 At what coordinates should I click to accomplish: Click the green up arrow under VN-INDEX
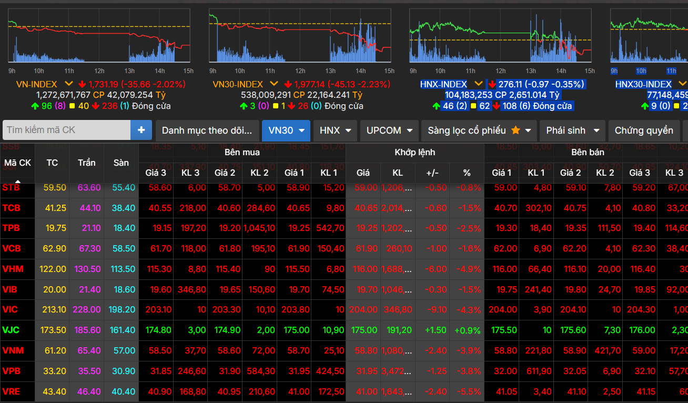34,106
